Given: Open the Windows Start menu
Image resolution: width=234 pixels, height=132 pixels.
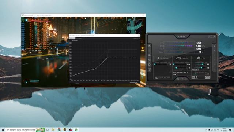Looking at the screenshot, I should (x=3, y=129).
